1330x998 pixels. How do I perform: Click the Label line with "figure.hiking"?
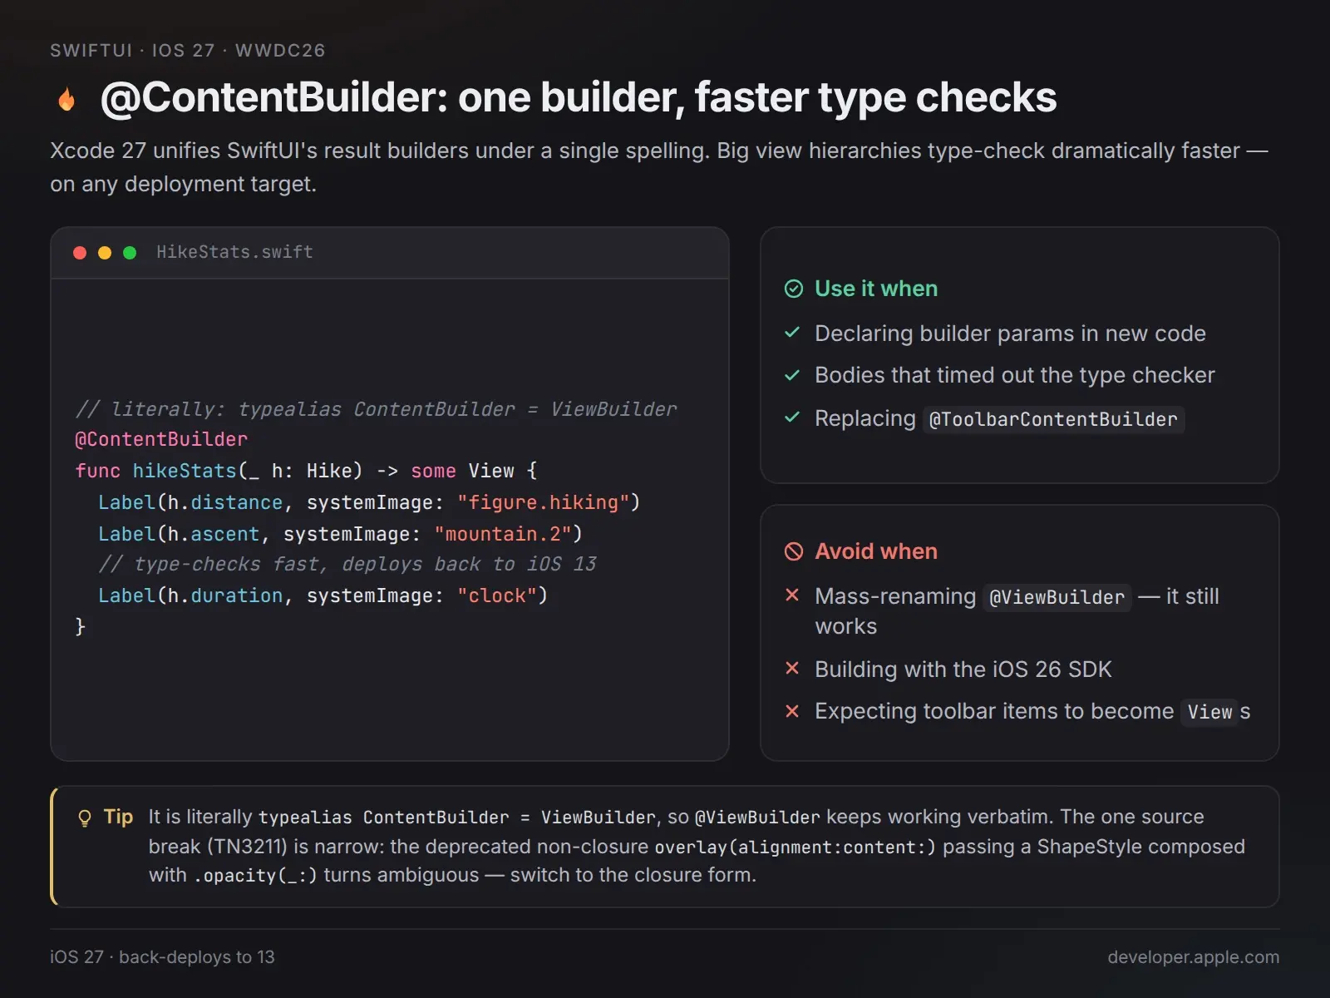pyautogui.click(x=369, y=502)
